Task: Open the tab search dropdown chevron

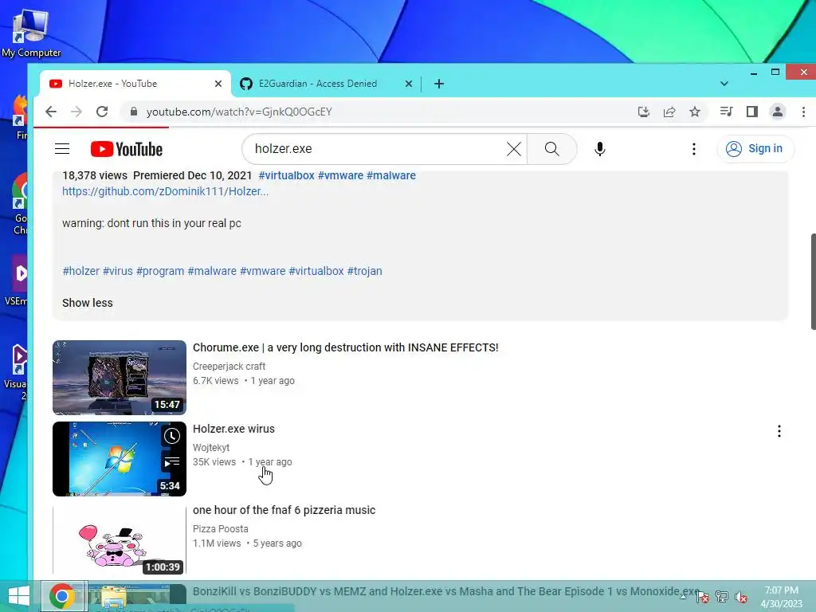Action: coord(724,84)
